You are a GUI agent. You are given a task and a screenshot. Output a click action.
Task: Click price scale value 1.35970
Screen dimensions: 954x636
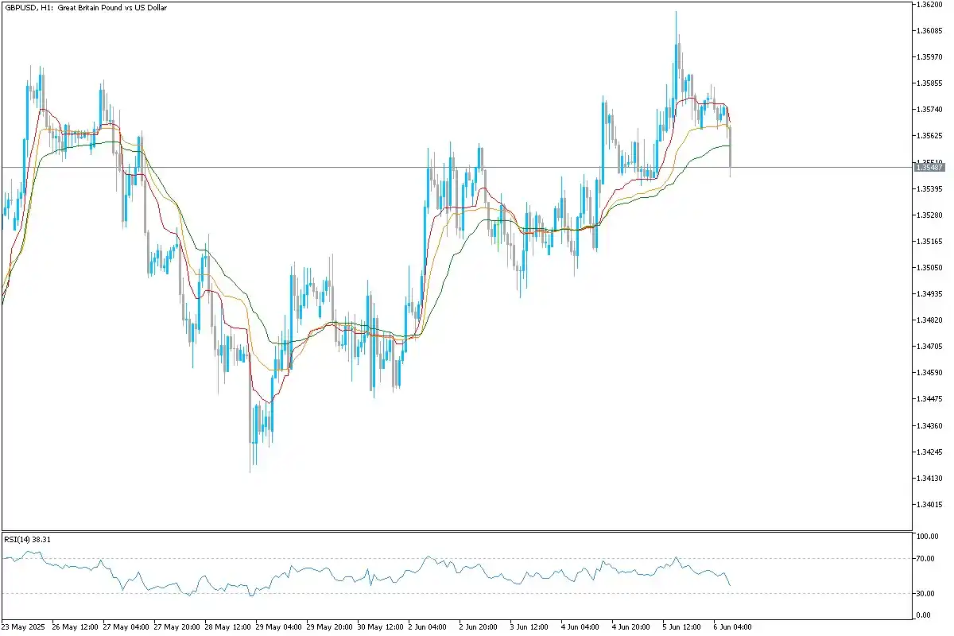[x=929, y=57]
